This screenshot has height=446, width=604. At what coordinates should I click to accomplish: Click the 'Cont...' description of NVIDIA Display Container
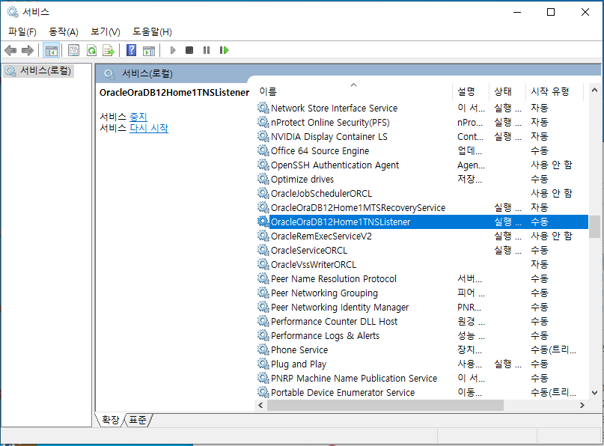[470, 137]
